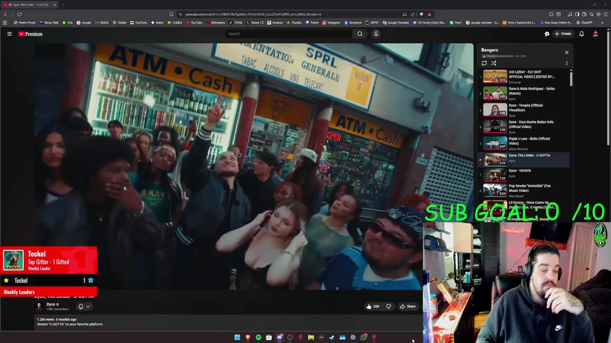Open Brave Rewards triangle icon

[x=429, y=14]
